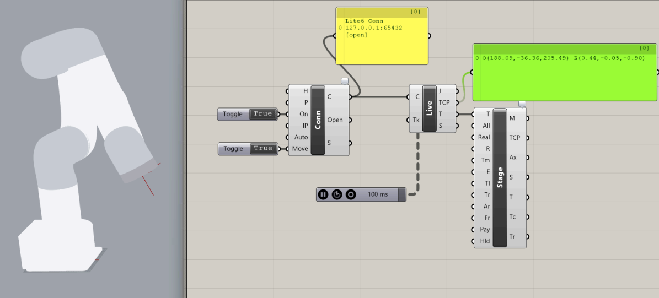The image size is (659, 298).
Task: Click the Pay input on the Stage component
Action: point(485,230)
